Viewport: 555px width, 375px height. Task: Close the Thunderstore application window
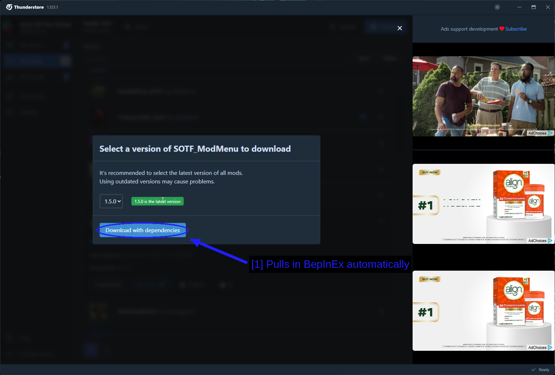(548, 7)
